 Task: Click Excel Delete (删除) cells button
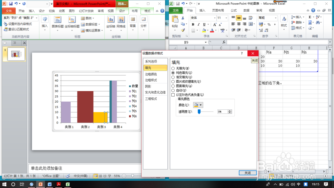click(298, 22)
